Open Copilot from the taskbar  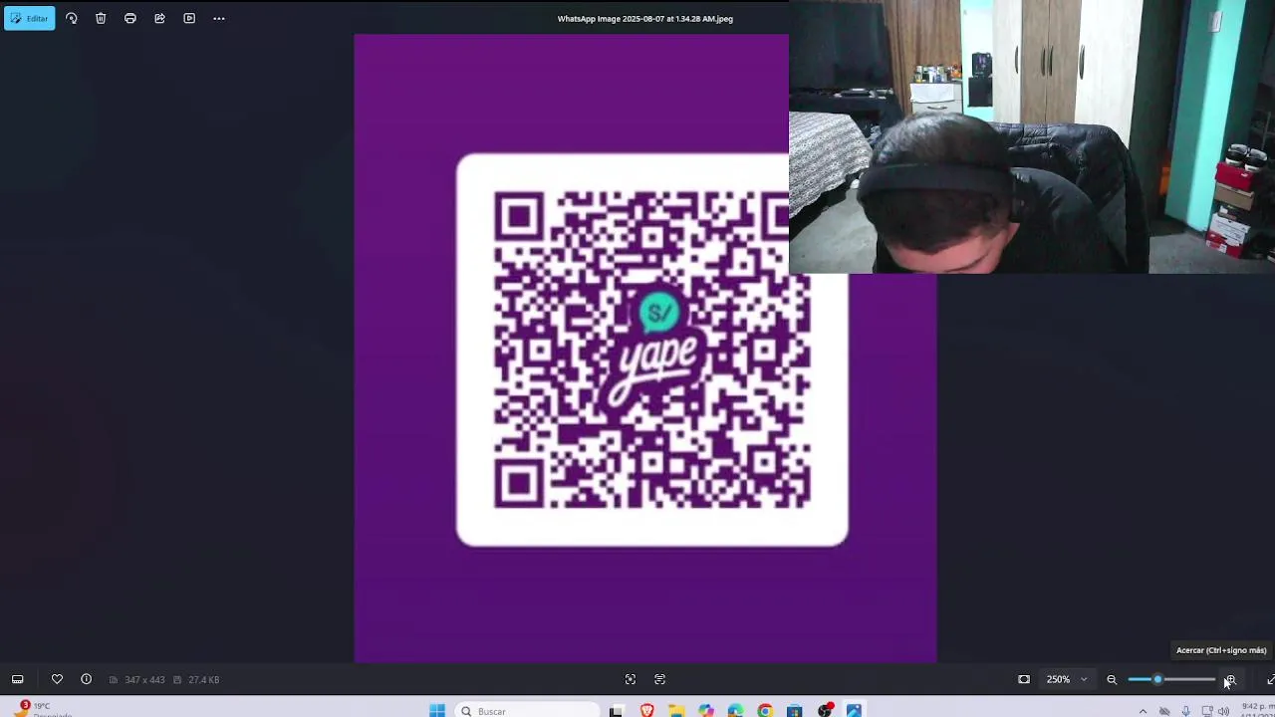click(x=706, y=710)
